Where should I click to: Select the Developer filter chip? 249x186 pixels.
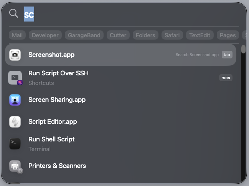pyautogui.click(x=45, y=35)
